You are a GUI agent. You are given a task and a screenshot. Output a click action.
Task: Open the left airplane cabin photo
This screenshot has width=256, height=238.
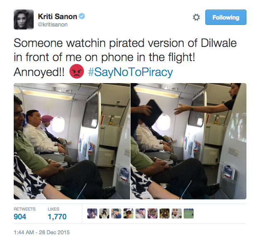72,141
